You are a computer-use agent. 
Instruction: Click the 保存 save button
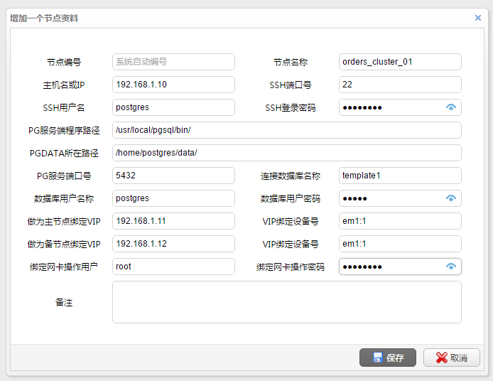coord(388,358)
